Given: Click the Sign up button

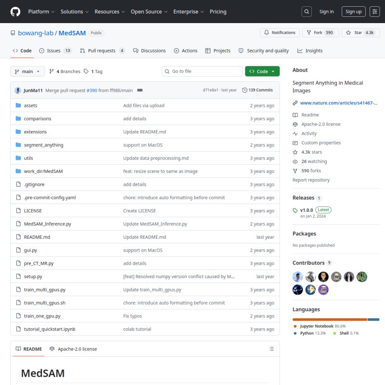Looking at the screenshot, I should point(353,12).
